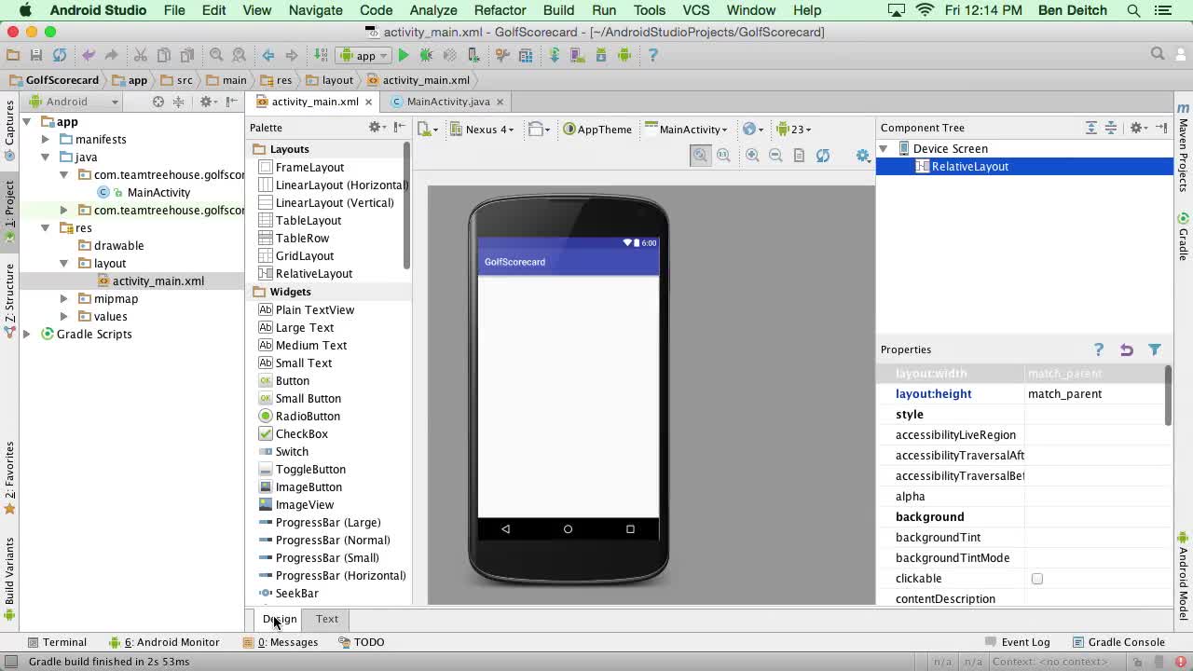
Task: Collapse the app folder in project tree
Action: 25,121
